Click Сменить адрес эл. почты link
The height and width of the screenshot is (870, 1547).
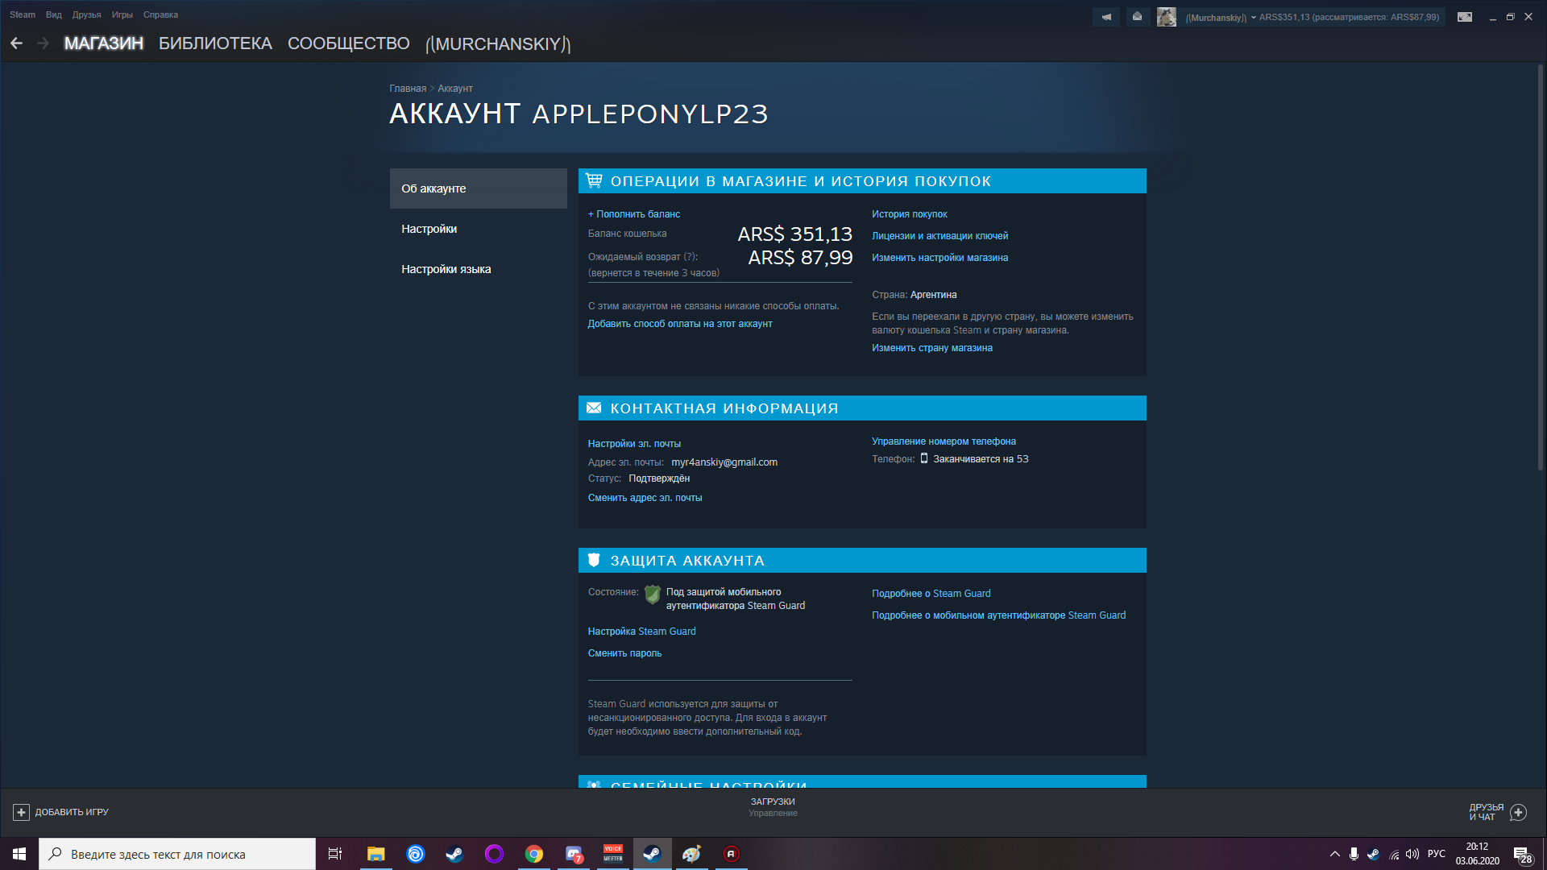coord(645,498)
